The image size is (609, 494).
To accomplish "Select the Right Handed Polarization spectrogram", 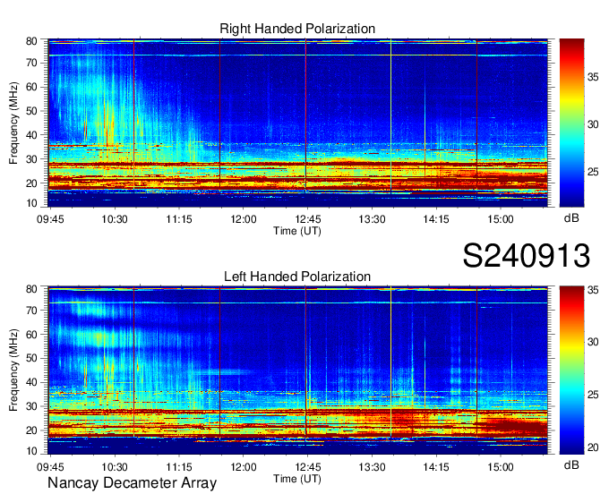I will (297, 123).
